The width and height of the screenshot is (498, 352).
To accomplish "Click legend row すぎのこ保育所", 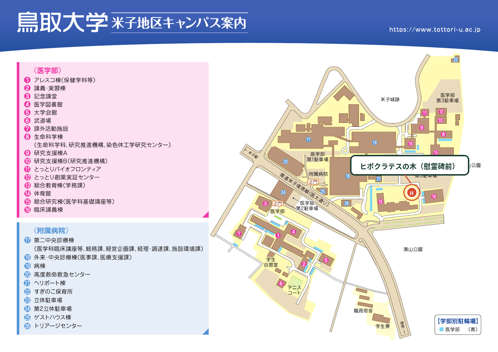I will tap(49, 292).
